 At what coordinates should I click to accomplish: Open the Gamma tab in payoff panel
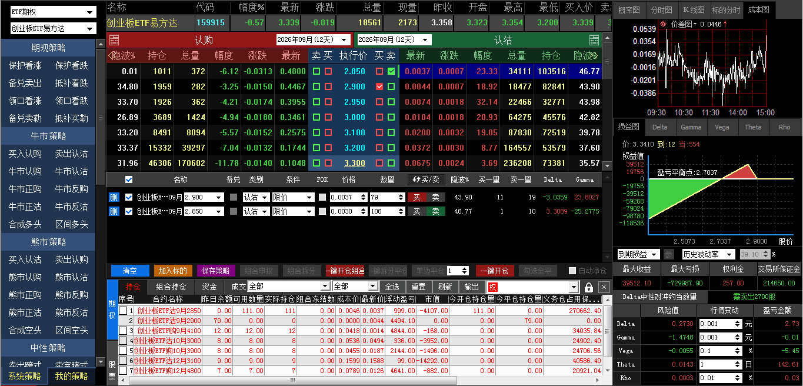(691, 127)
